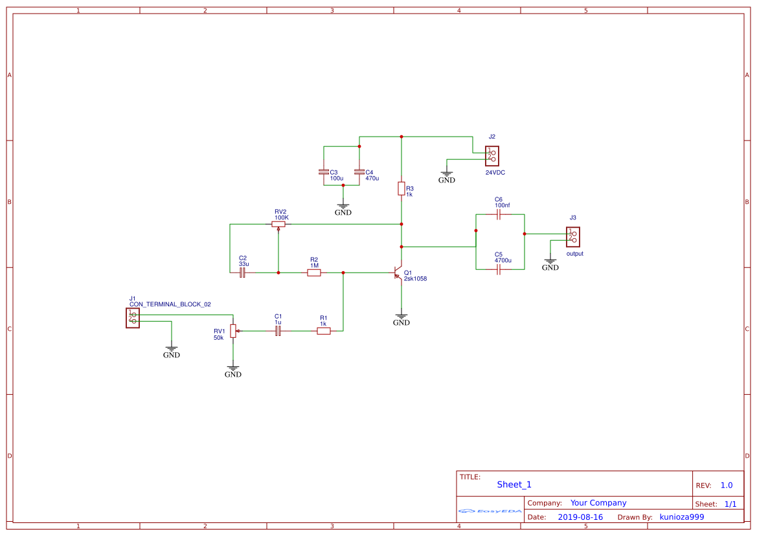Viewport: 757px width, 536px height.
Task: Select the transistor Q1 2sk1058 symbol
Action: point(396,273)
